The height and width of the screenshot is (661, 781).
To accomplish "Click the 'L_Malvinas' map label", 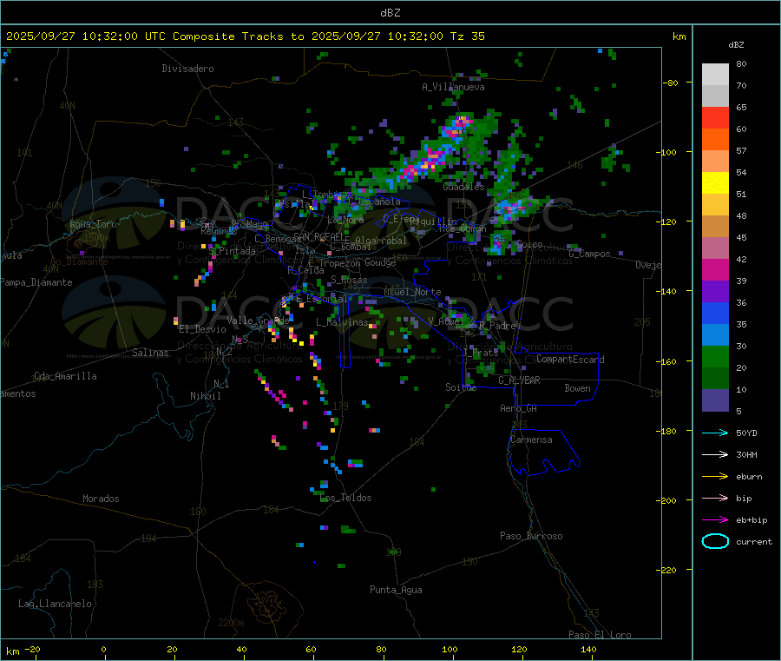I will (342, 322).
